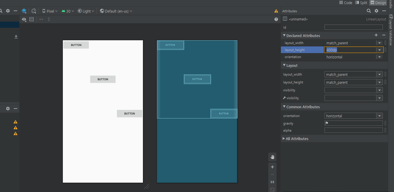Open lower left panel gear settings
Image resolution: width=394 pixels, height=192 pixels.
click(x=8, y=109)
